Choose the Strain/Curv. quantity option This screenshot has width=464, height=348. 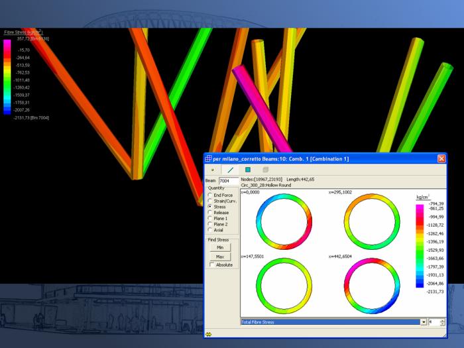(210, 201)
